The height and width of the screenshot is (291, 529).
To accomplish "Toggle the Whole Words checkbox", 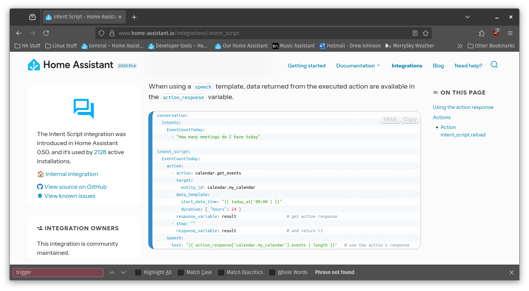I will coord(272,273).
